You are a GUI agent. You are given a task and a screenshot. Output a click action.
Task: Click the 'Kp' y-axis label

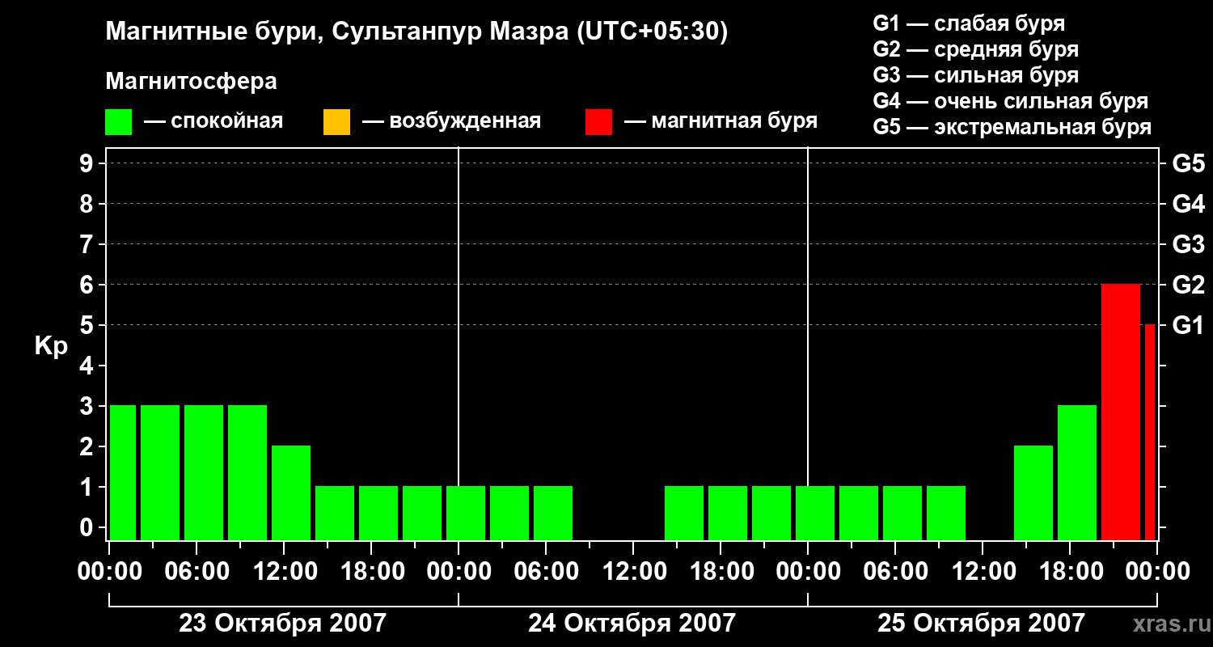coord(51,345)
